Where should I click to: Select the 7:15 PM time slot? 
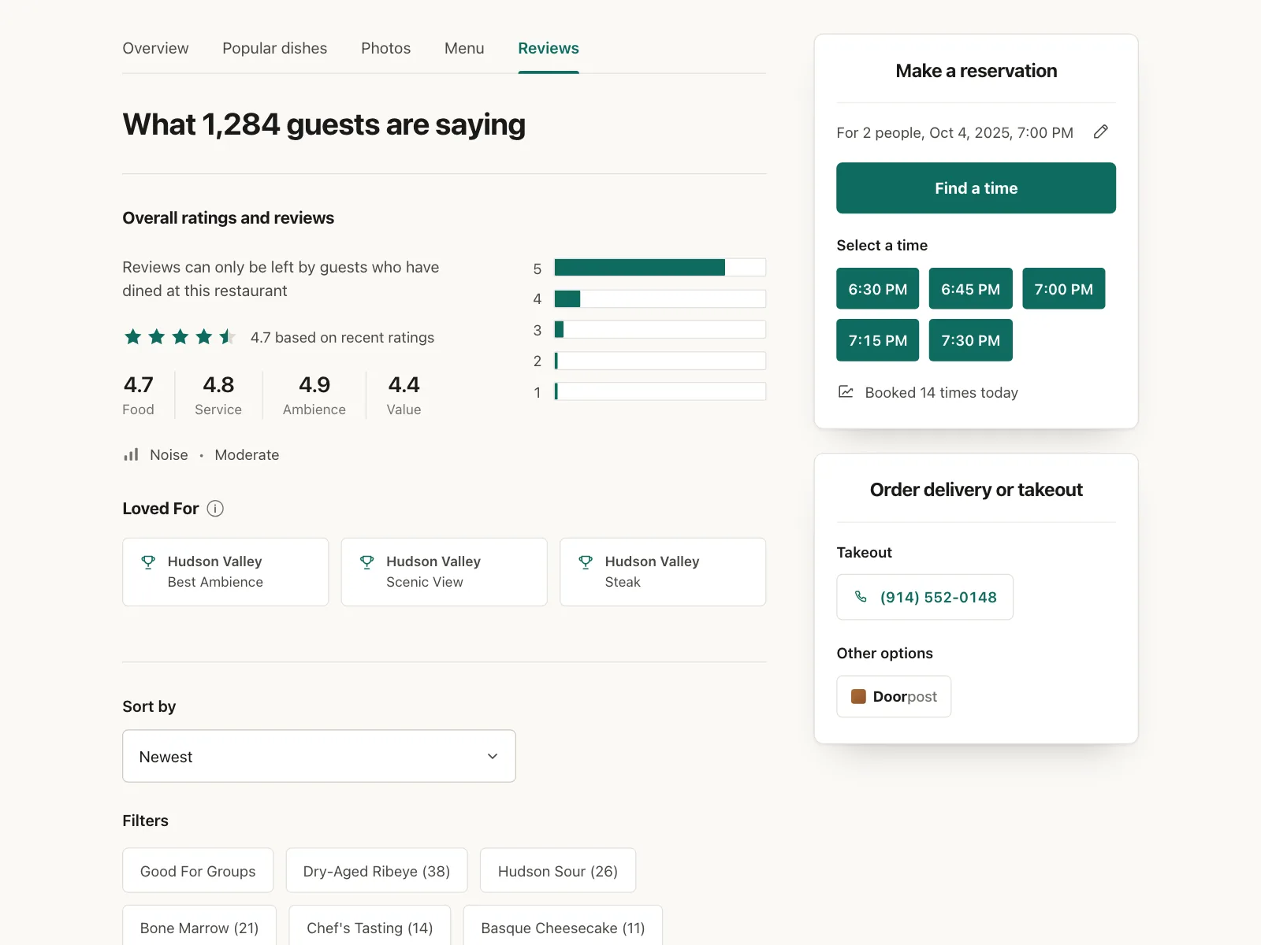(877, 340)
